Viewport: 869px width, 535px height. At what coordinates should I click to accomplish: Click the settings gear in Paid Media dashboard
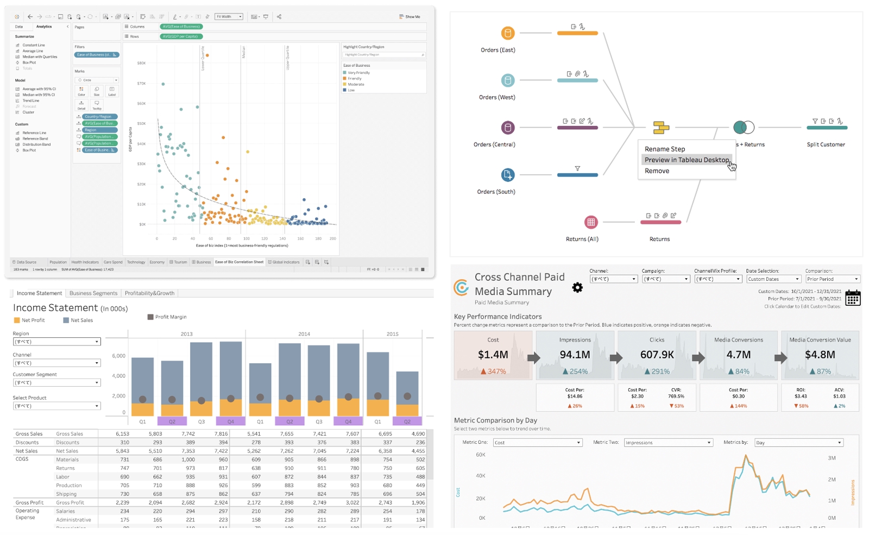(577, 288)
